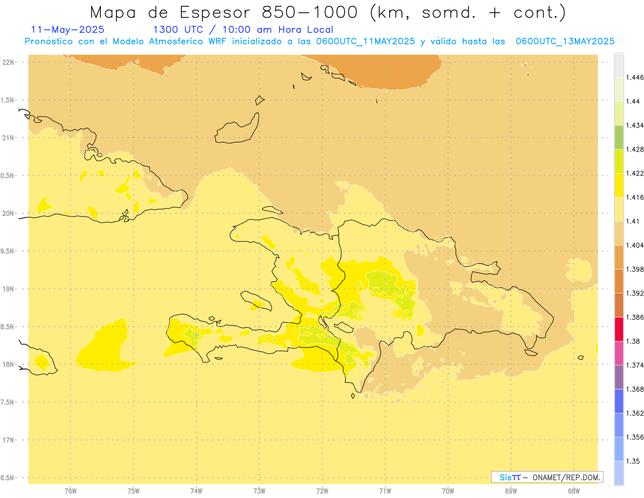644x498 pixels.
Task: Pick the pink legend swatch between 1.374 and 1.38
Action: 619,353
